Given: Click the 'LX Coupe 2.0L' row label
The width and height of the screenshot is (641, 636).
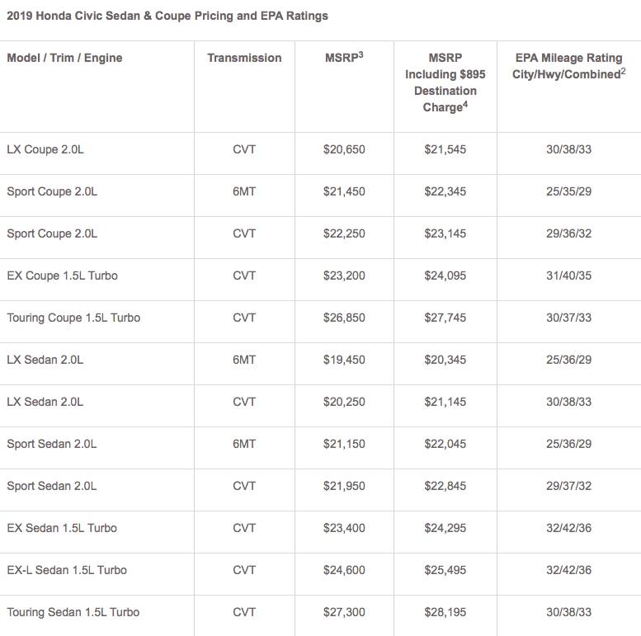Looking at the screenshot, I should tap(45, 149).
